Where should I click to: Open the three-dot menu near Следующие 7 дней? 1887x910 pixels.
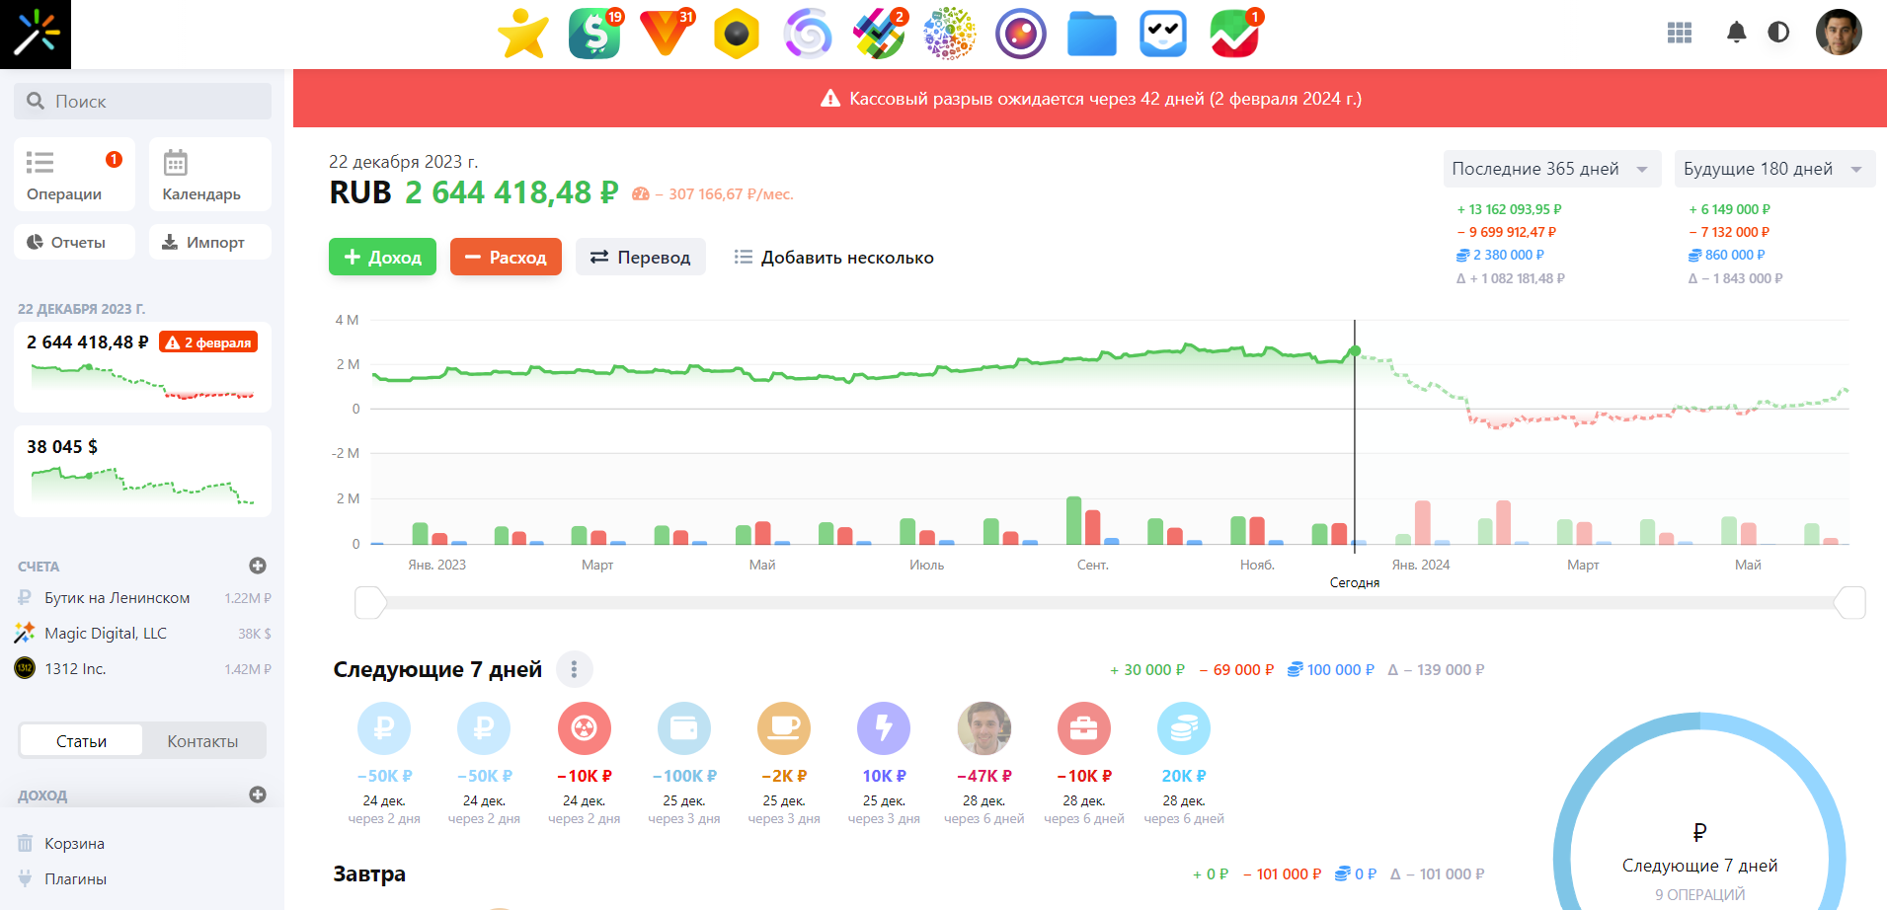click(574, 668)
